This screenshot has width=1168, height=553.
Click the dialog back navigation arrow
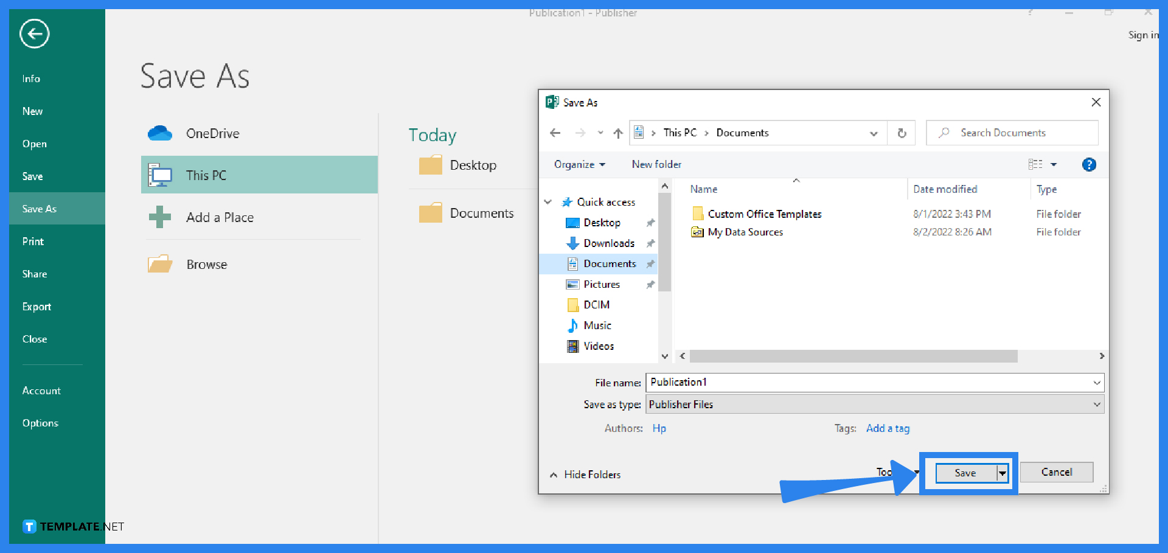coord(555,133)
